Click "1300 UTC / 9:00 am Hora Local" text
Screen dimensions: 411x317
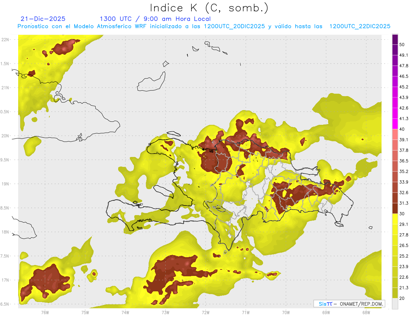[155, 19]
